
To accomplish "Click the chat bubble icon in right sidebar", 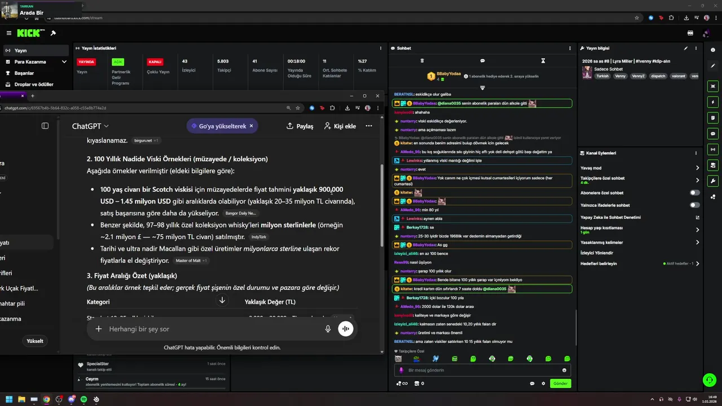I will pos(713,134).
